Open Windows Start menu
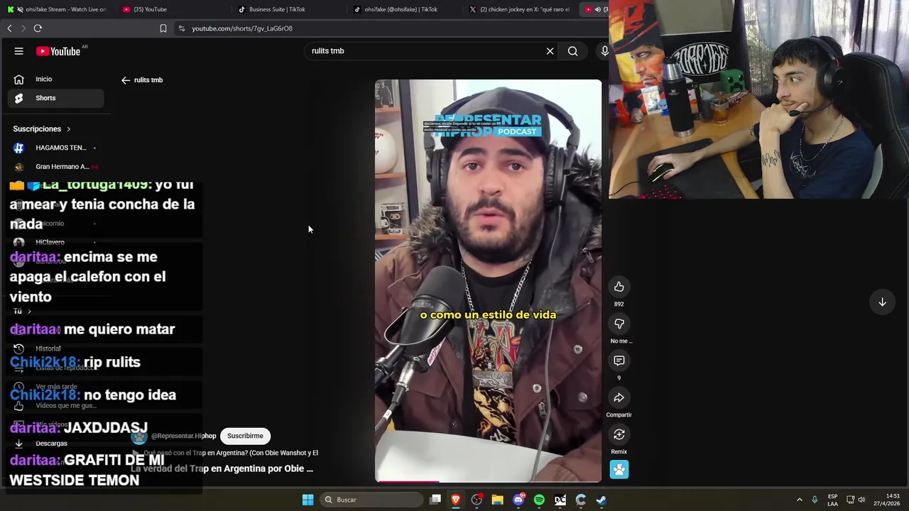Image resolution: width=909 pixels, height=511 pixels. click(307, 500)
